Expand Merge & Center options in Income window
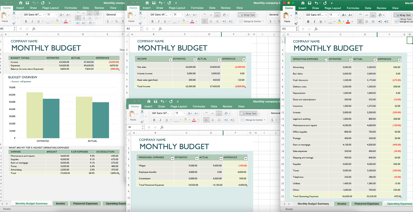This screenshot has width=413, height=212. tap(263, 21)
